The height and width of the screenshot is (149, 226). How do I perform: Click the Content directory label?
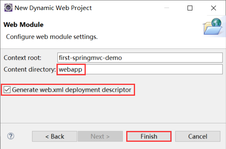[x=30, y=69]
